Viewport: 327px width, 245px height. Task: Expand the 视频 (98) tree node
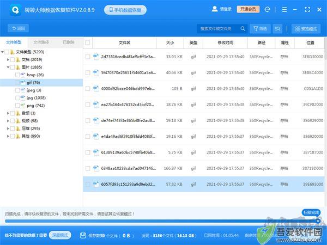point(8,121)
